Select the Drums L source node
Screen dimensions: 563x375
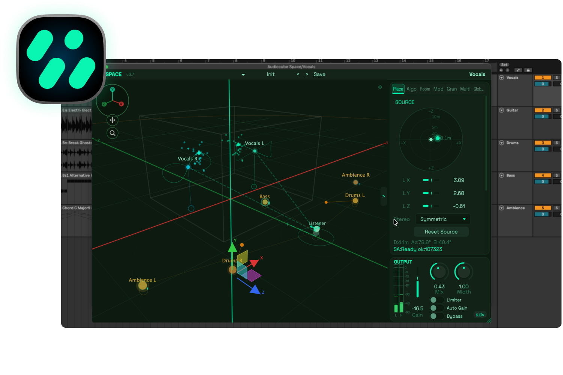point(355,201)
